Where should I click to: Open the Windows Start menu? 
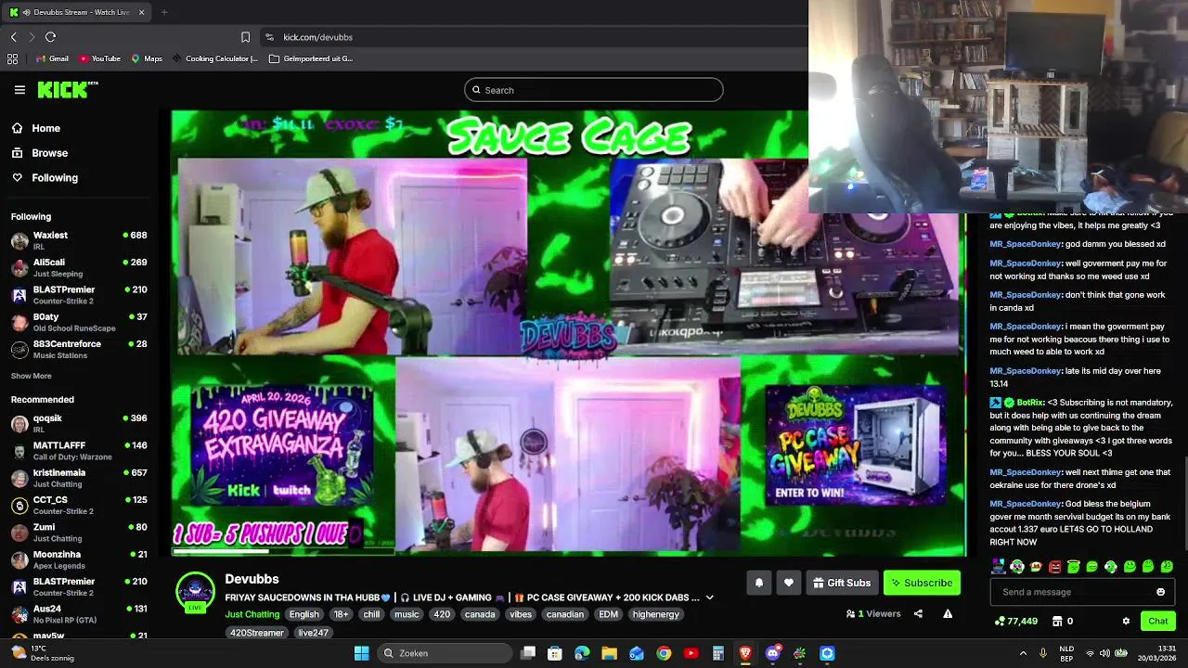point(361,653)
